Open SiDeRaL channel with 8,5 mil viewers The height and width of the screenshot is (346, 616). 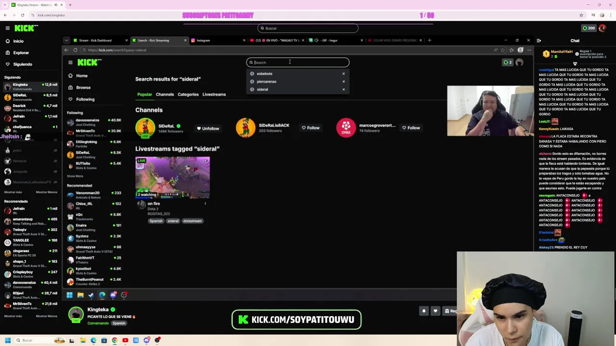pos(30,97)
